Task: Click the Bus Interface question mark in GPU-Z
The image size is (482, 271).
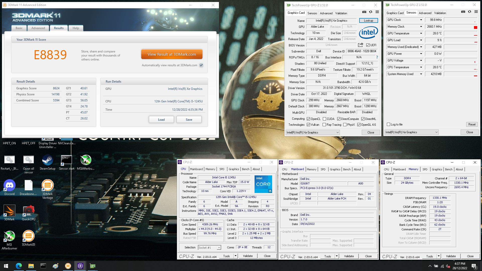Action: click(x=377, y=57)
